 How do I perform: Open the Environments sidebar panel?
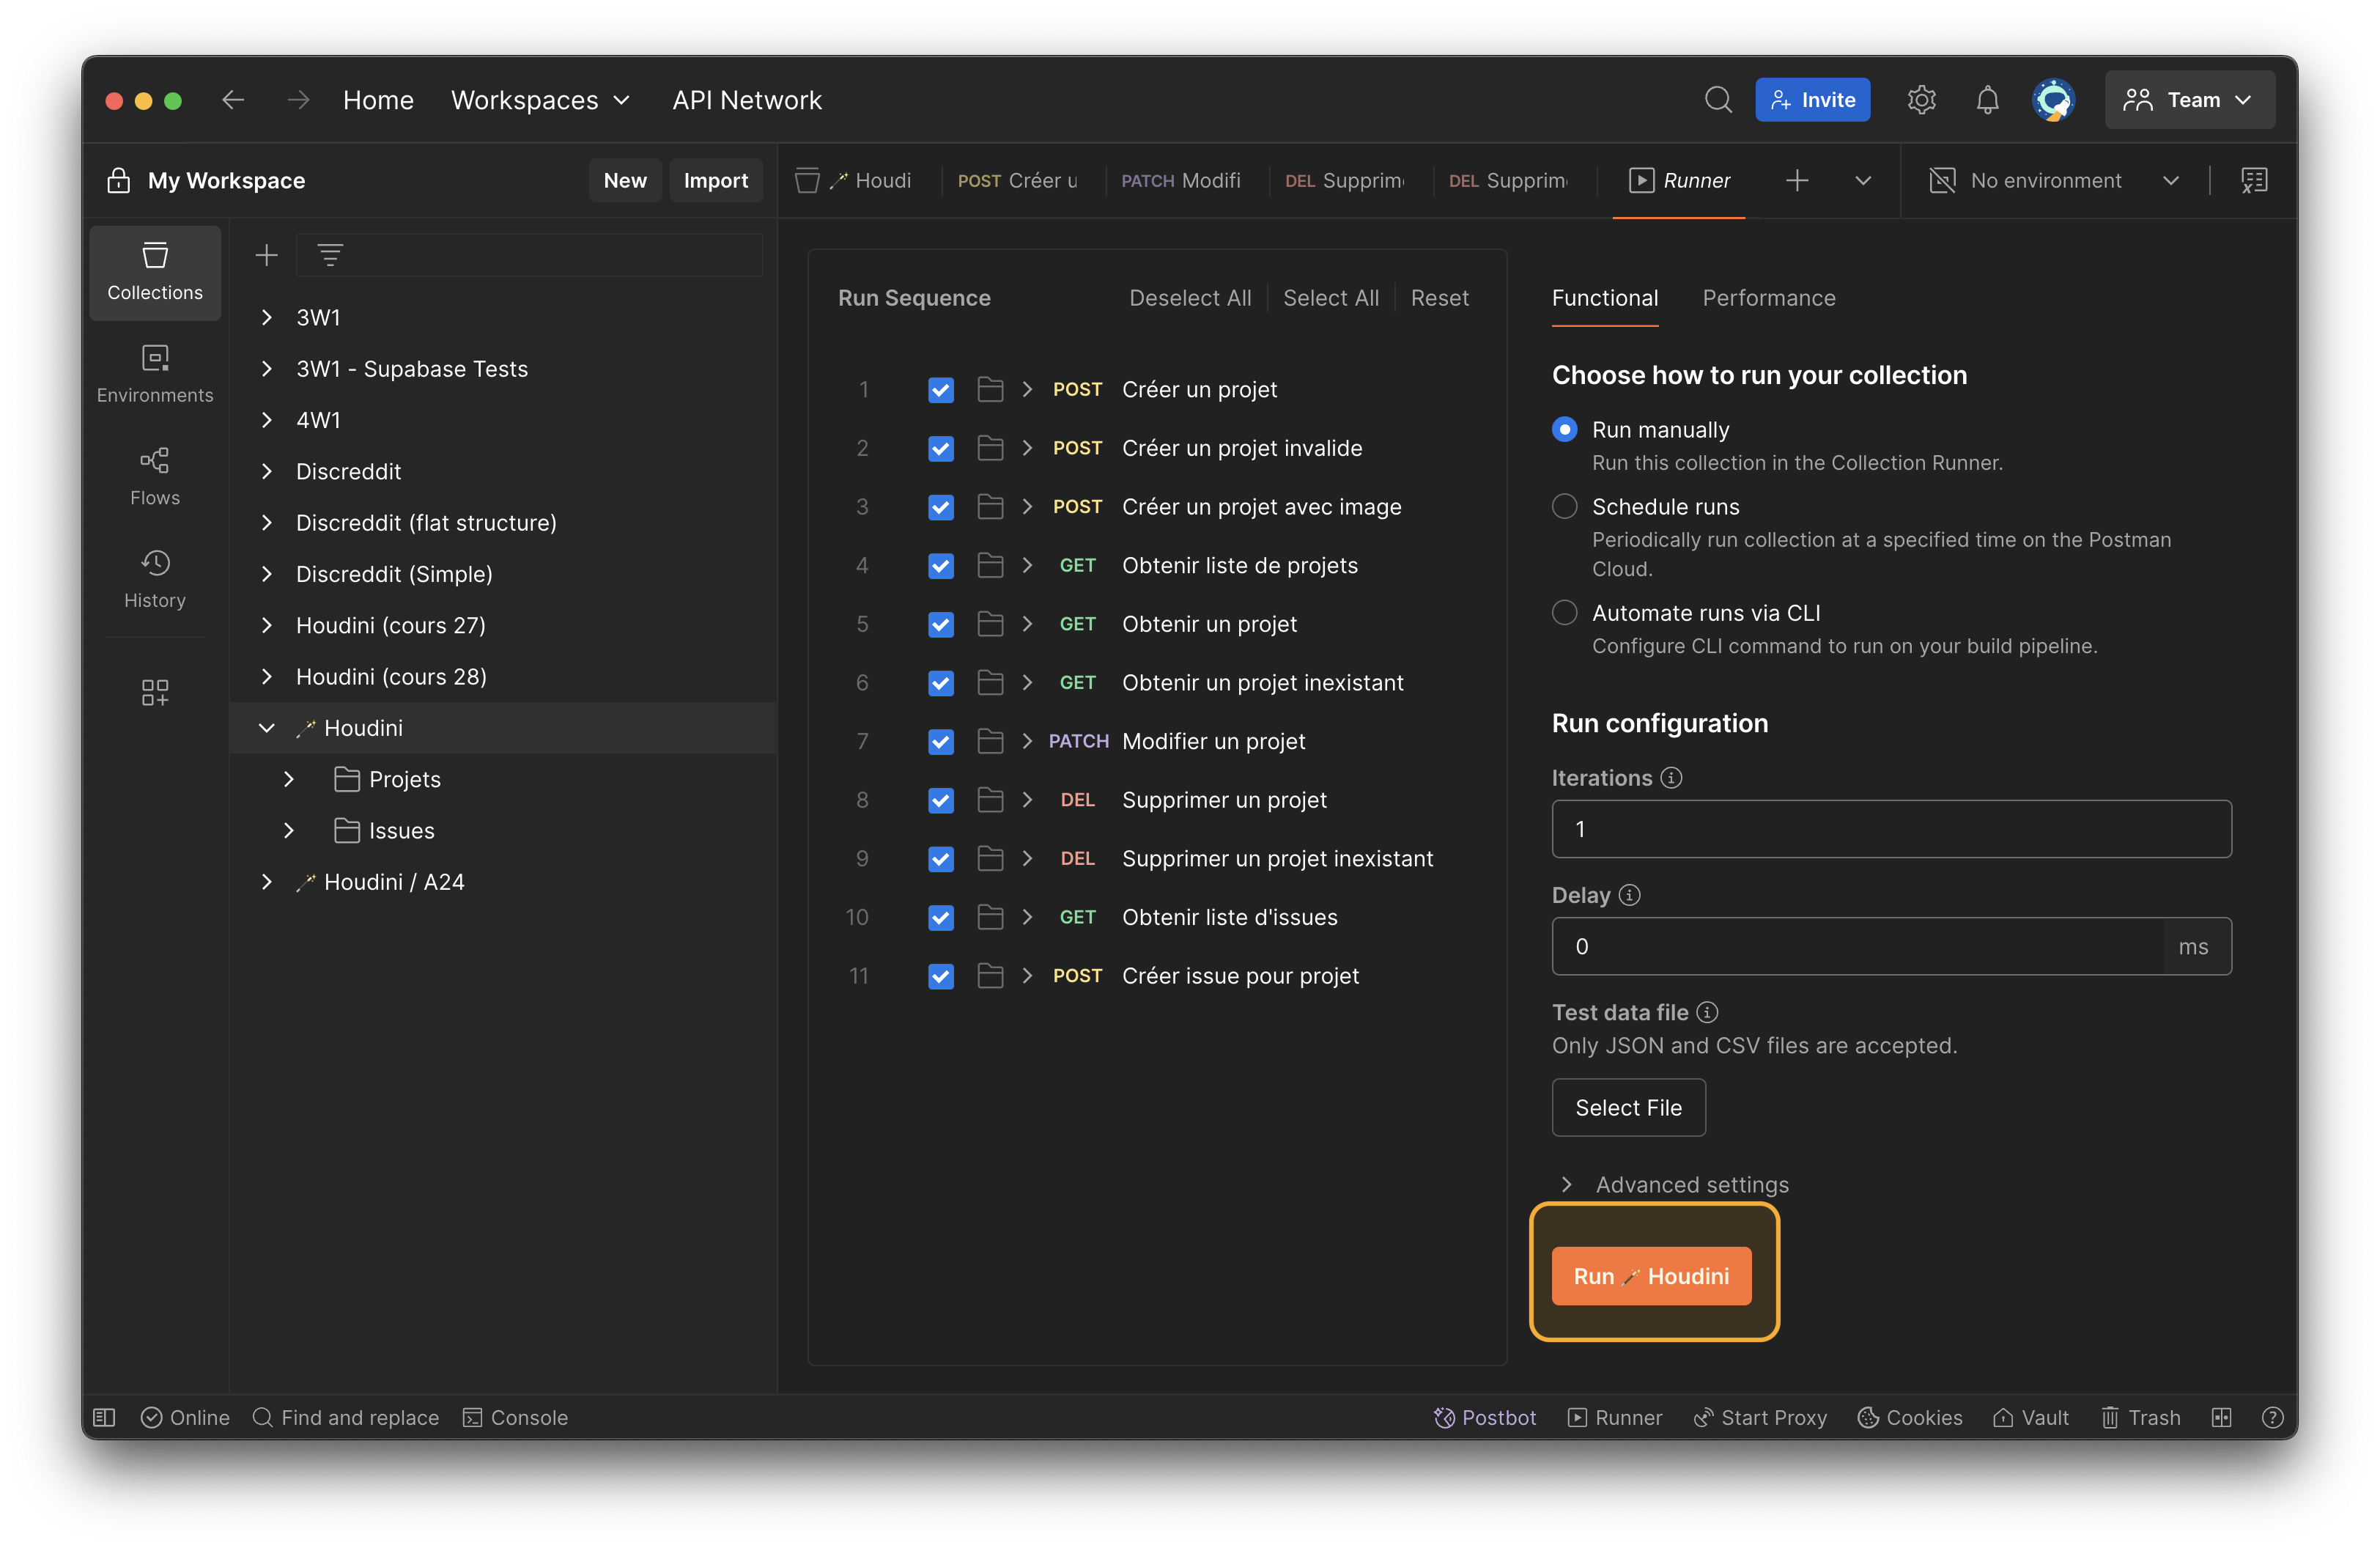(x=155, y=375)
